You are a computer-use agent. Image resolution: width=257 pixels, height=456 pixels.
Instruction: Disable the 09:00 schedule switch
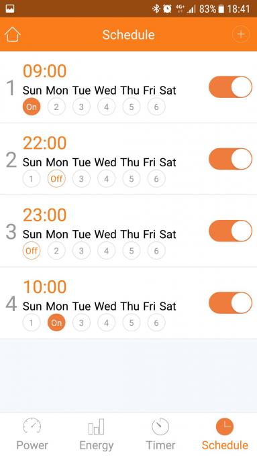tap(231, 87)
